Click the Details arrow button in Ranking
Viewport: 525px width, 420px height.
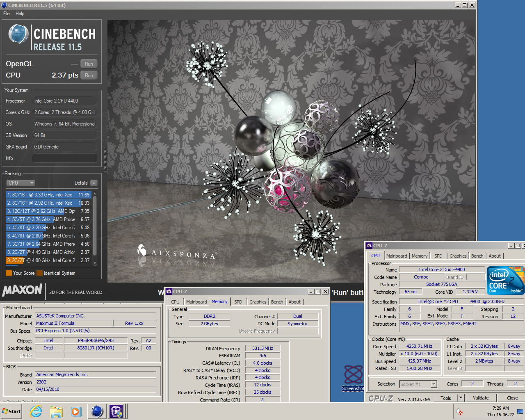[94, 183]
